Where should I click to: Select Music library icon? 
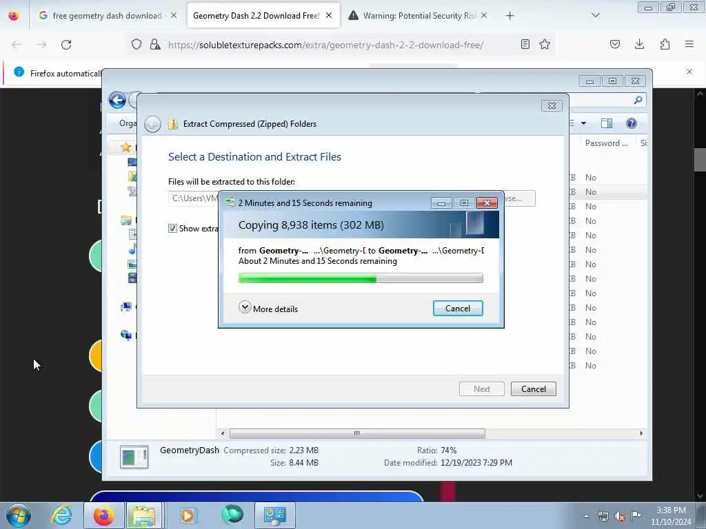tap(132, 249)
